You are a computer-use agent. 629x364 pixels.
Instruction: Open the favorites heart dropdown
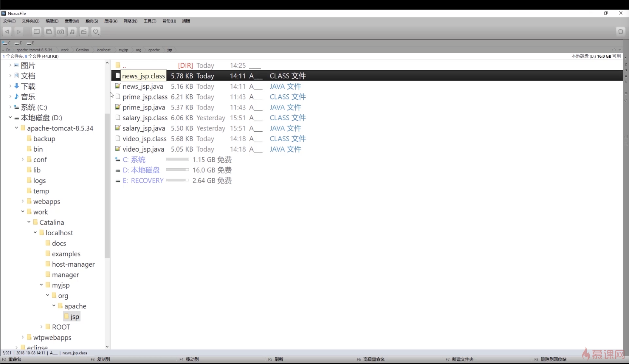click(x=96, y=32)
